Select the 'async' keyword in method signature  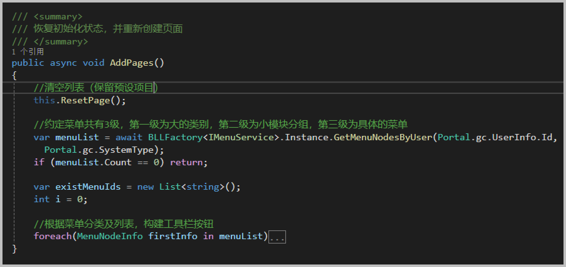[x=63, y=63]
